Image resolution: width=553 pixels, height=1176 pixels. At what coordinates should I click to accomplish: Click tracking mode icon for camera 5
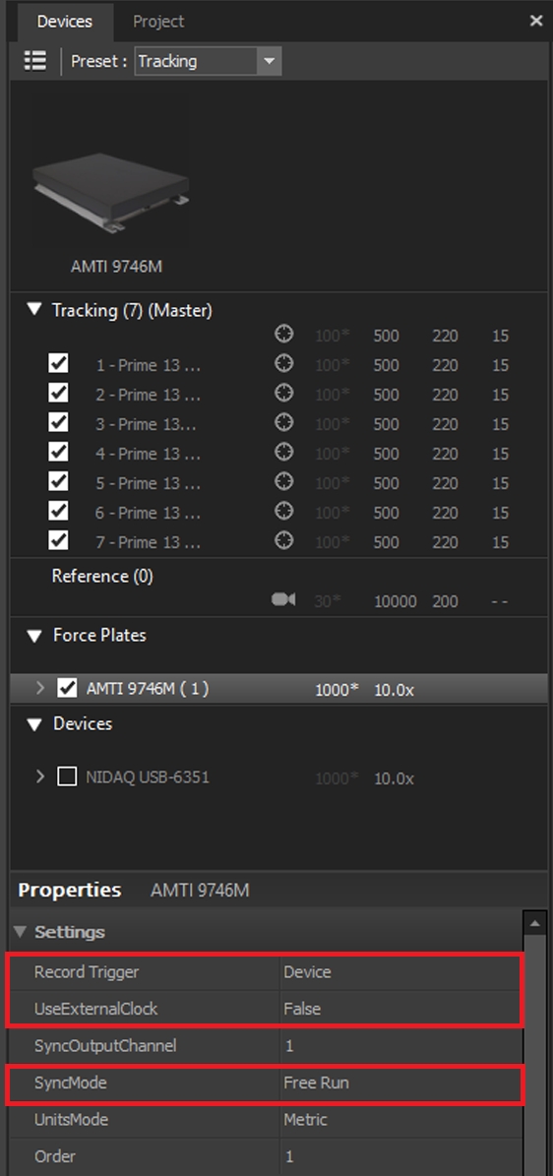[283, 482]
